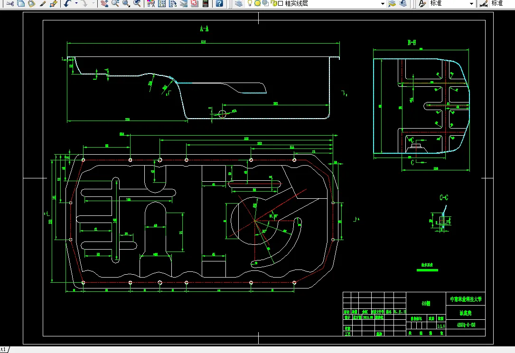
Task: Toggle the layer on/off light bulb
Action: 250,3
